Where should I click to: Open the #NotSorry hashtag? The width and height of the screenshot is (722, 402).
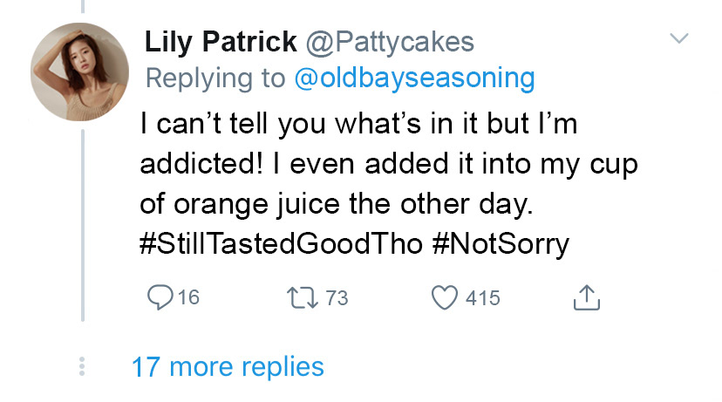coord(501,244)
